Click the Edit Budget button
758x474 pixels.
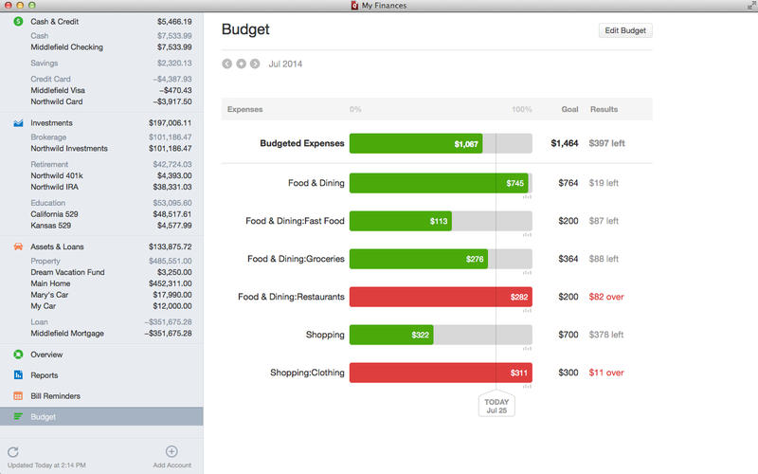pyautogui.click(x=625, y=30)
